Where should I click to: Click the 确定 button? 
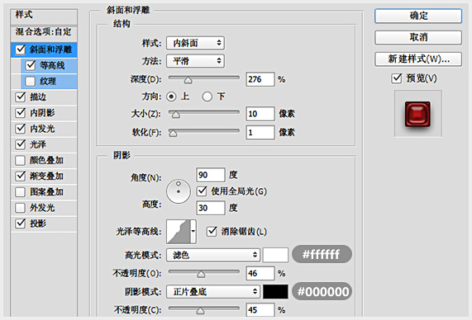[x=418, y=16]
